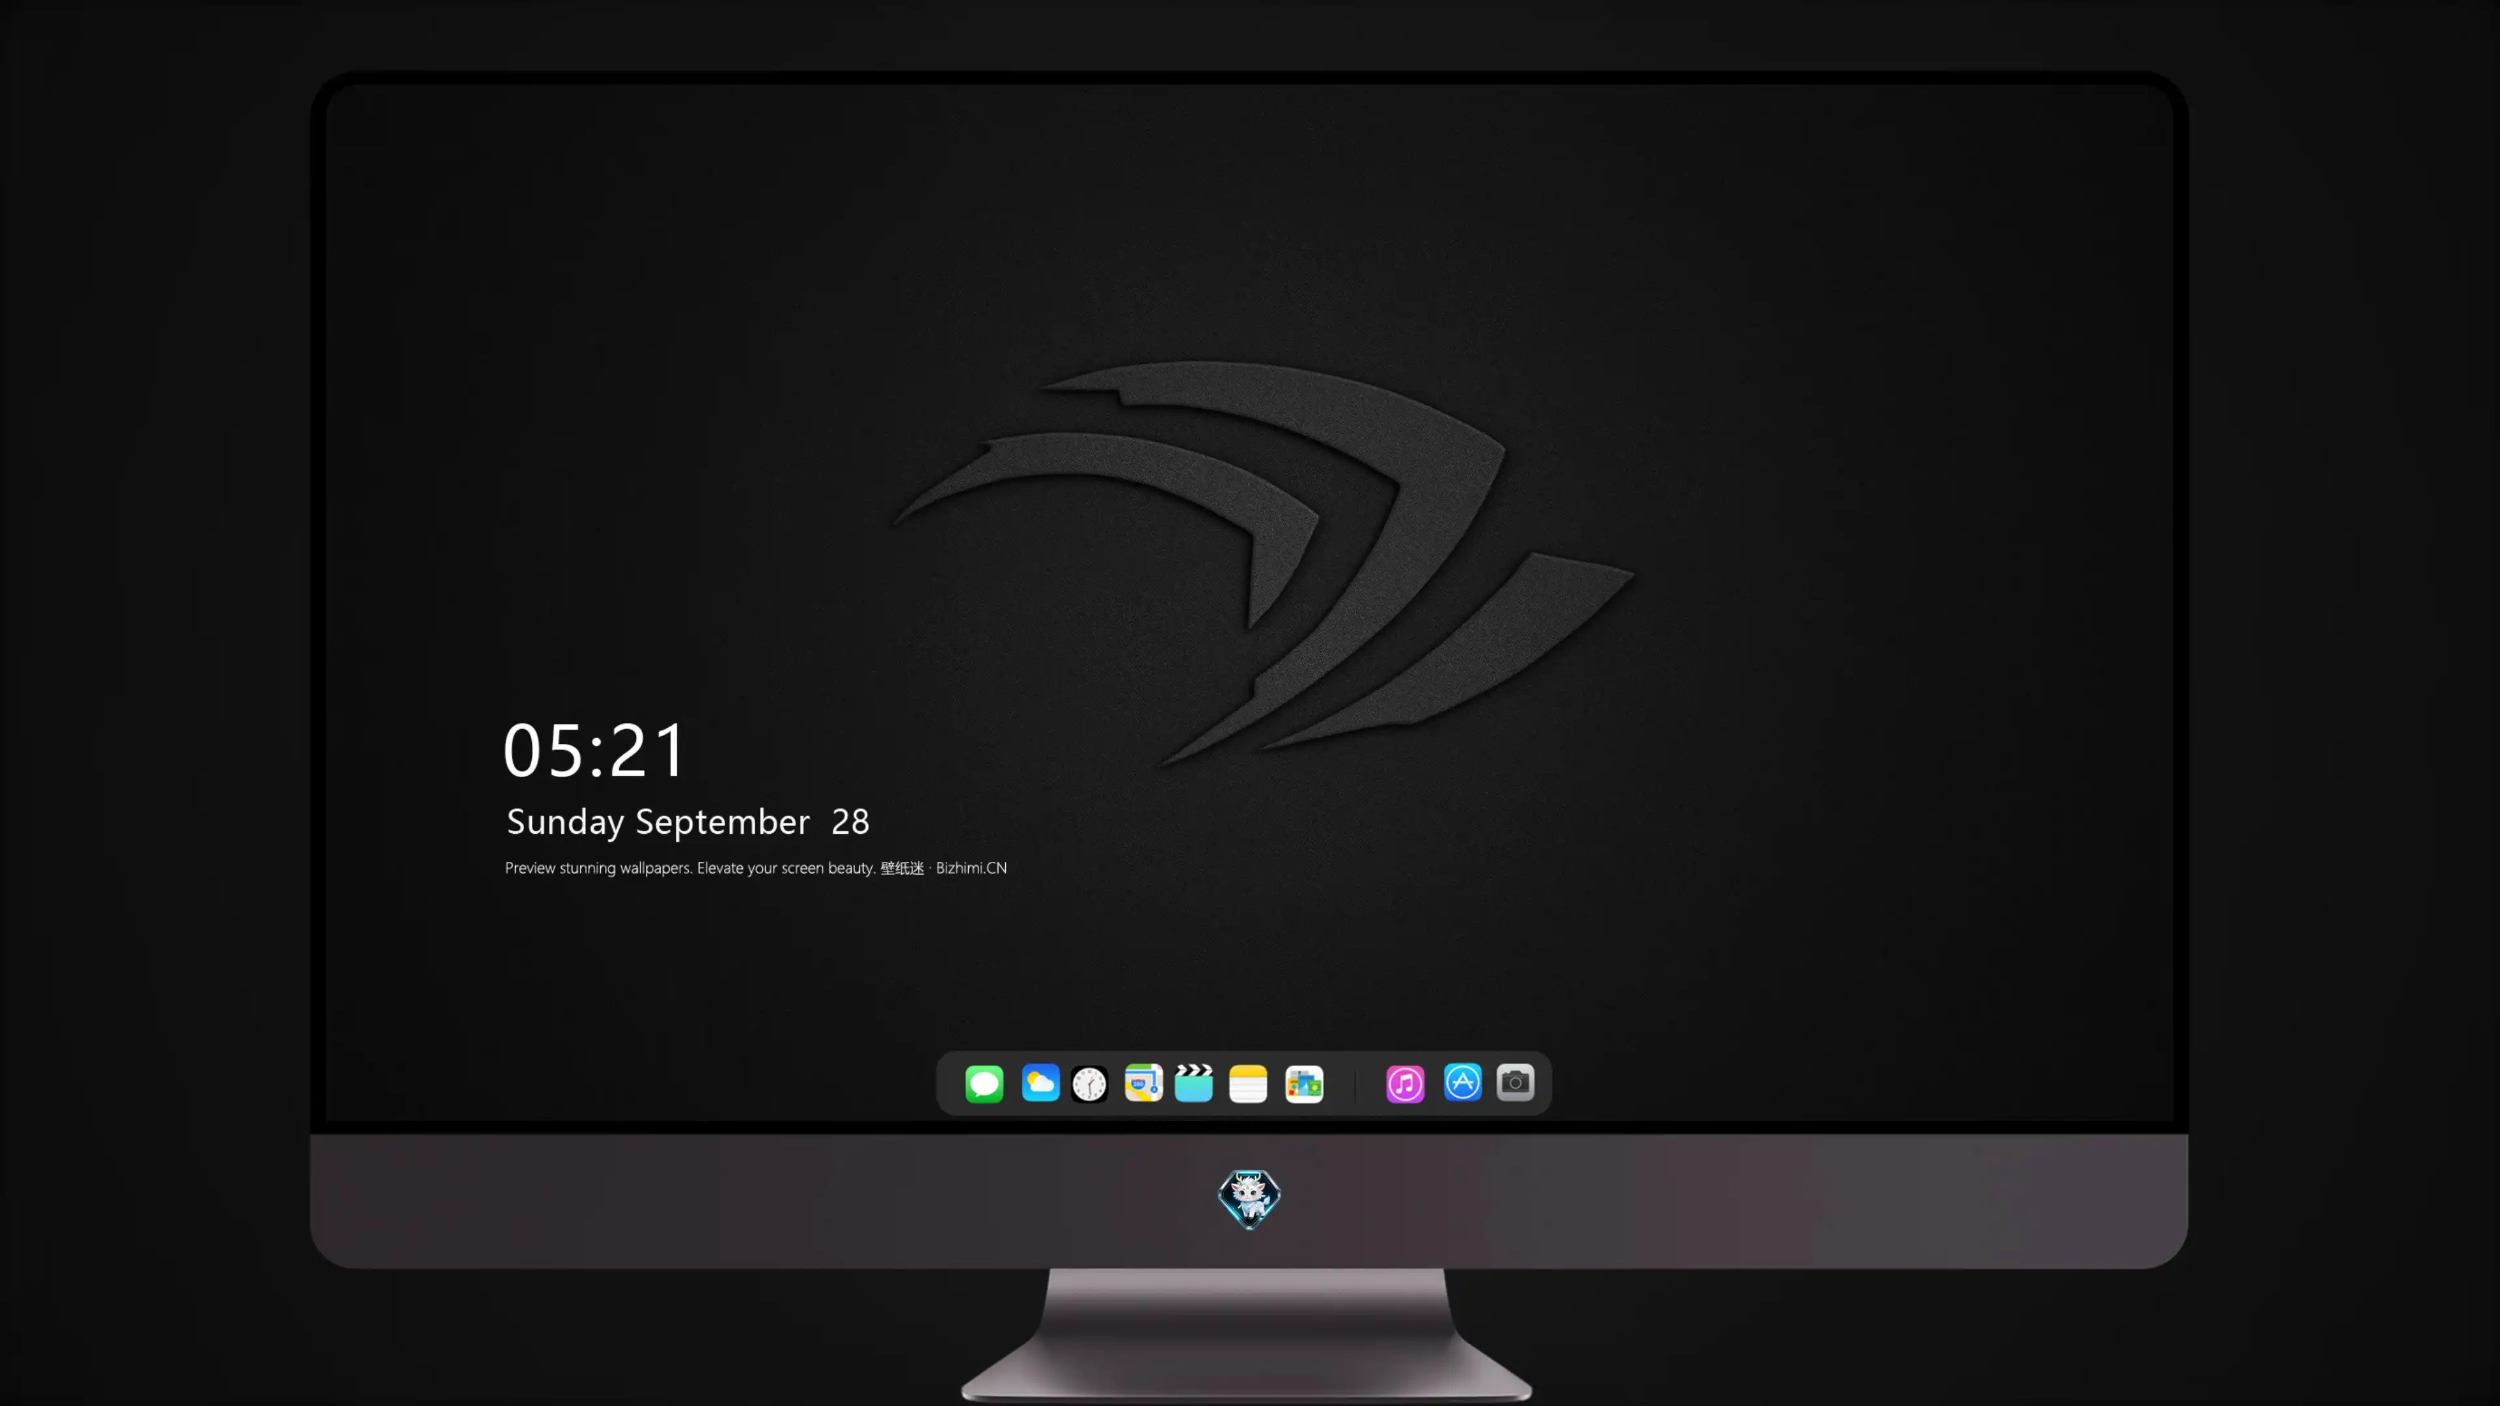
Task: Open the Maps app in the dock
Action: tap(1143, 1083)
